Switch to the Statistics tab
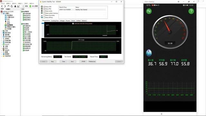The height and width of the screenshot is (116, 206). pyautogui.click(x=84, y=21)
